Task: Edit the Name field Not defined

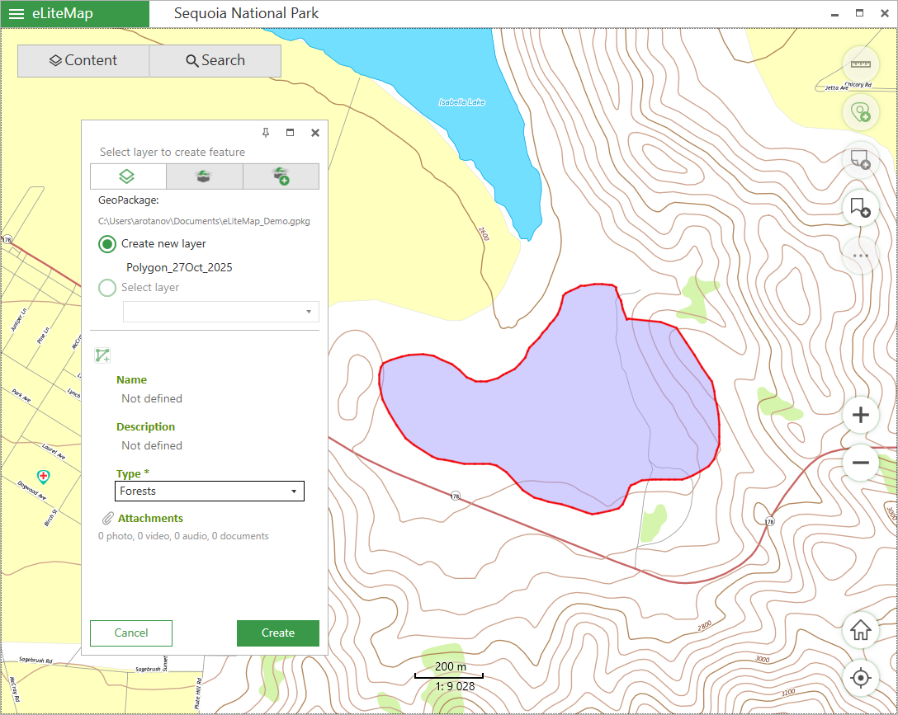Action: click(x=152, y=398)
